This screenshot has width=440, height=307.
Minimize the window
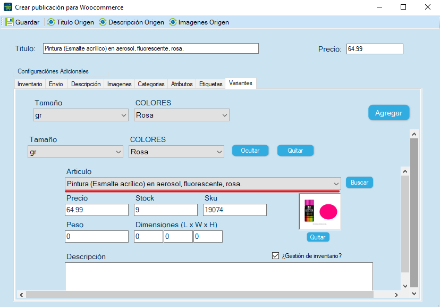379,7
